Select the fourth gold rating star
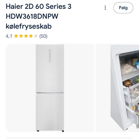Screen dimensions: 139x139 coord(31,36)
